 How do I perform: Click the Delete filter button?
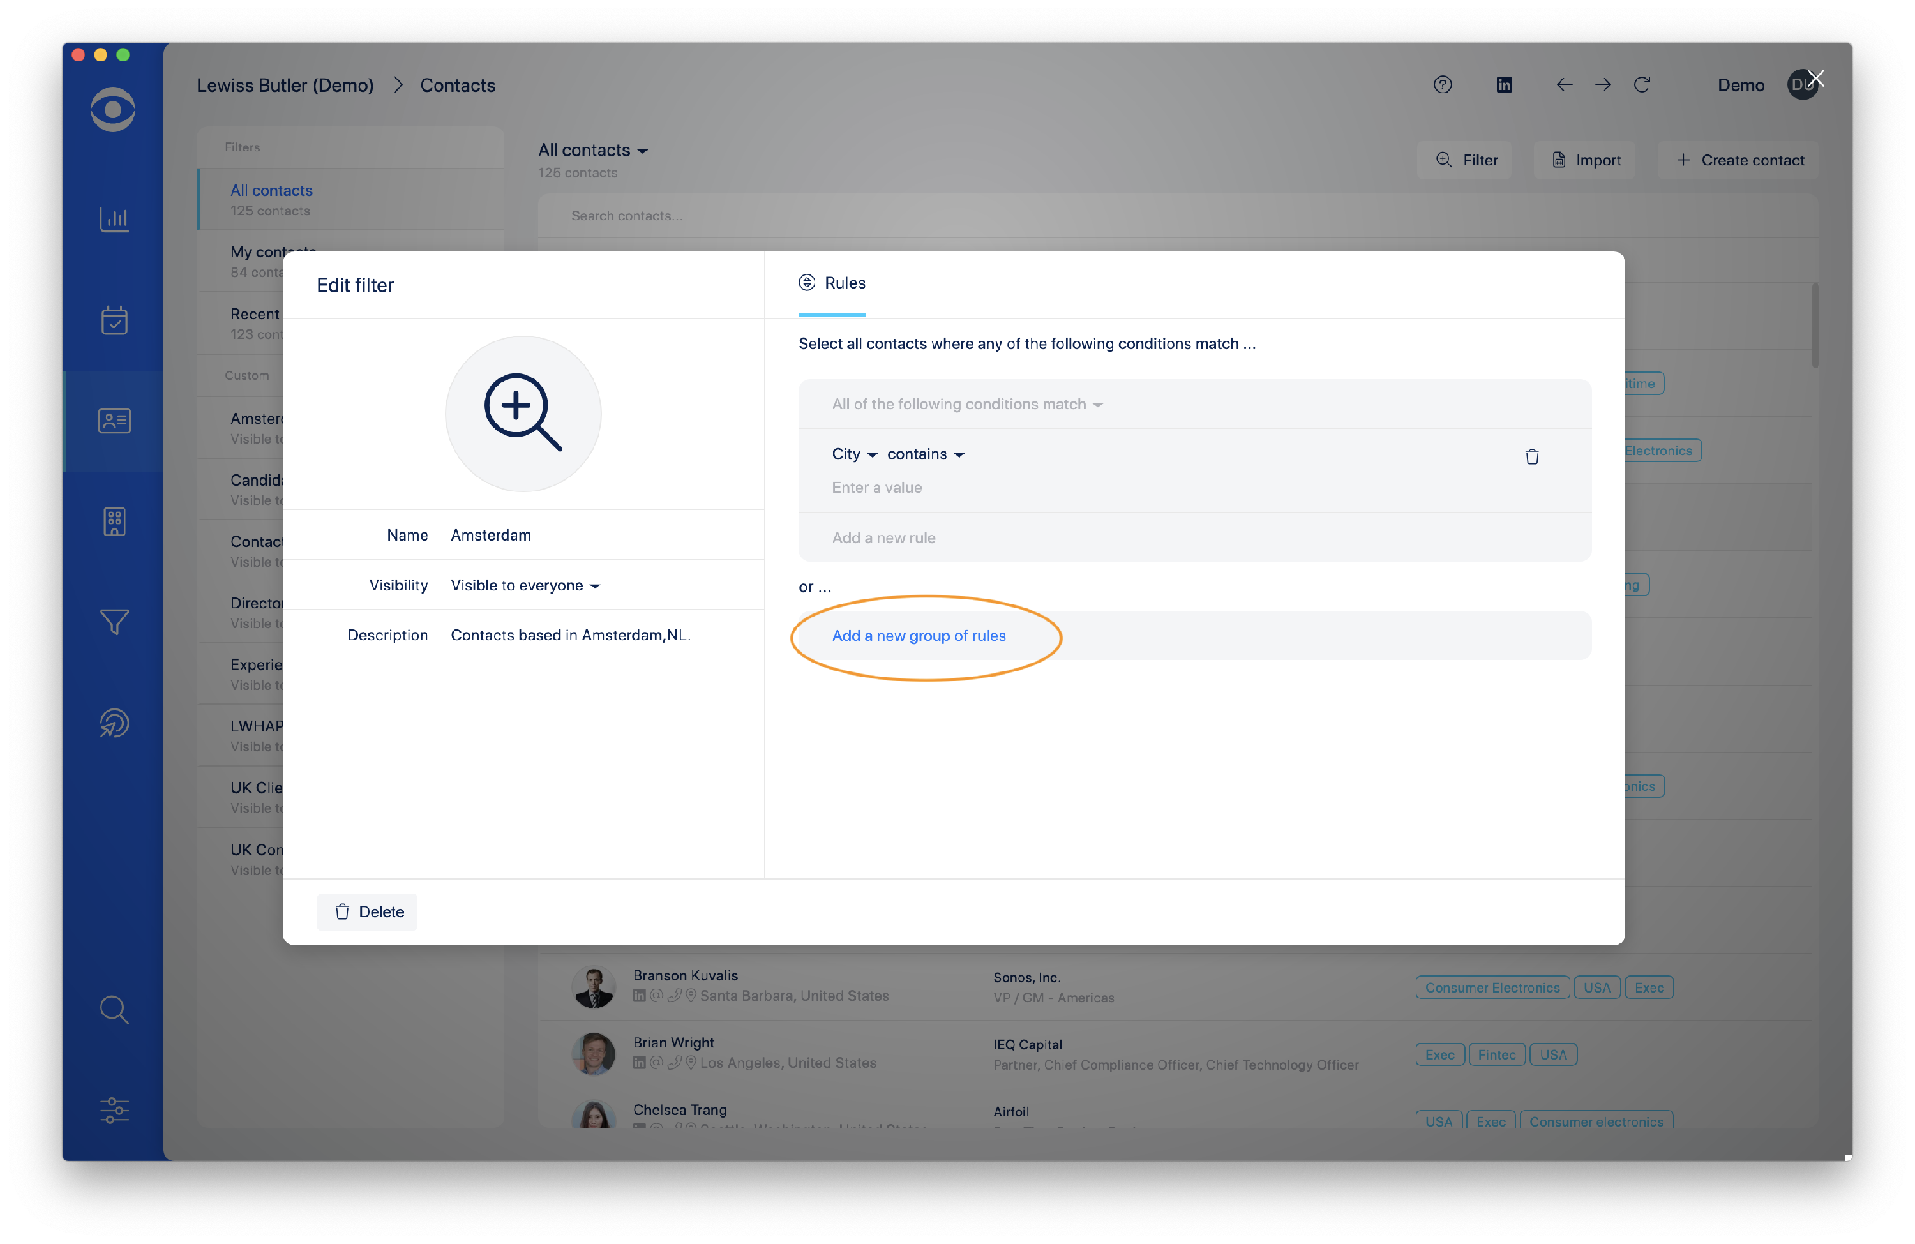click(367, 911)
